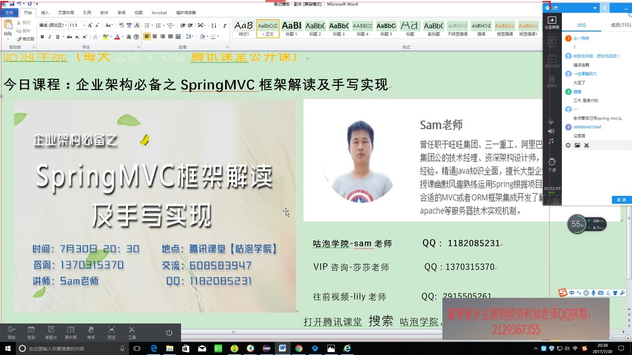Open the font name dropdown
The width and height of the screenshot is (632, 355).
(66, 25)
